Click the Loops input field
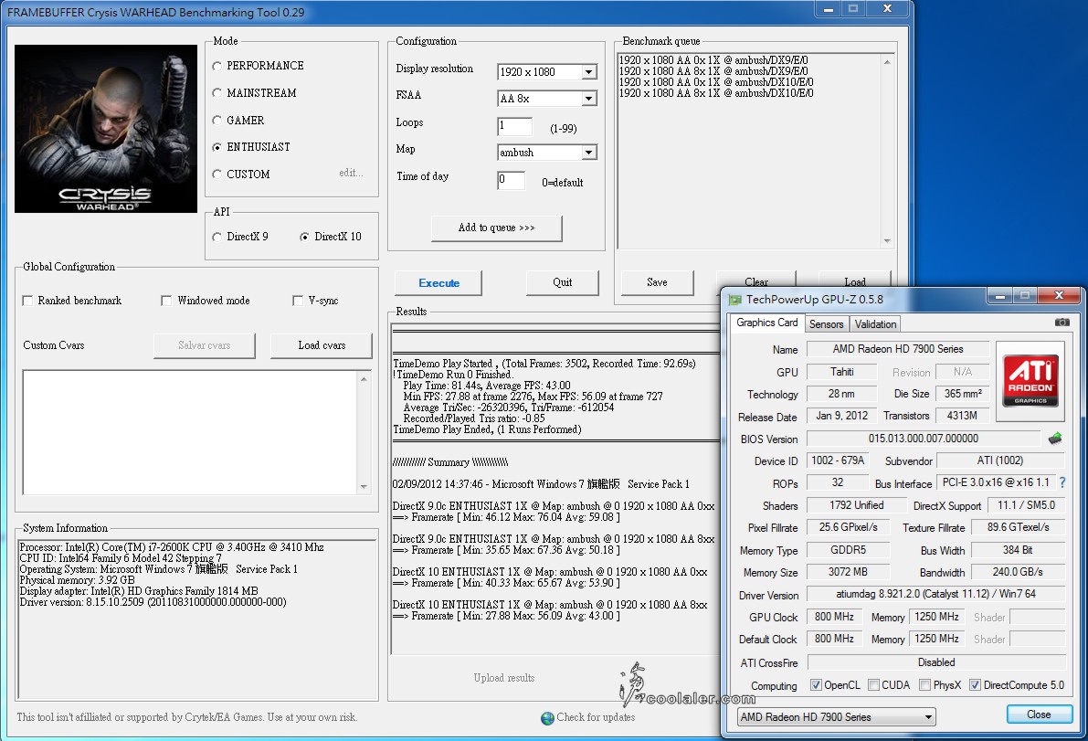Image resolution: width=1088 pixels, height=741 pixels. coord(515,126)
